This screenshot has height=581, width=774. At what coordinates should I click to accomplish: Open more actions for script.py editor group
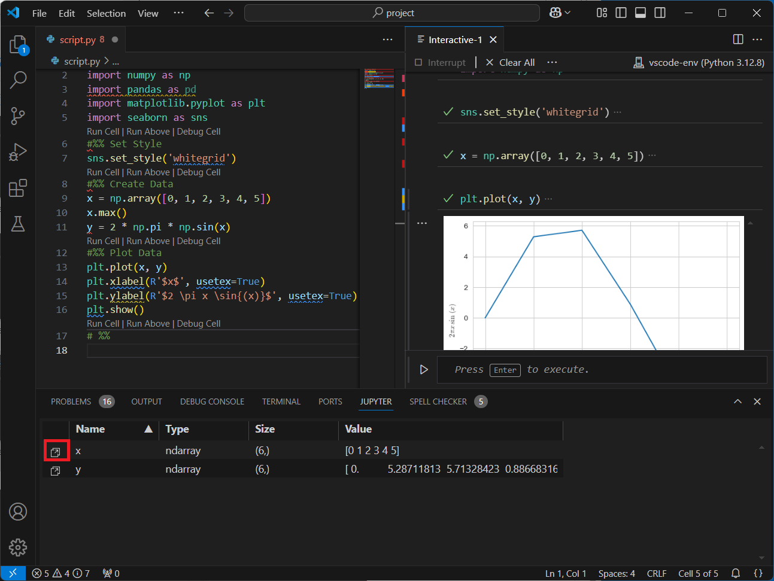(x=388, y=39)
